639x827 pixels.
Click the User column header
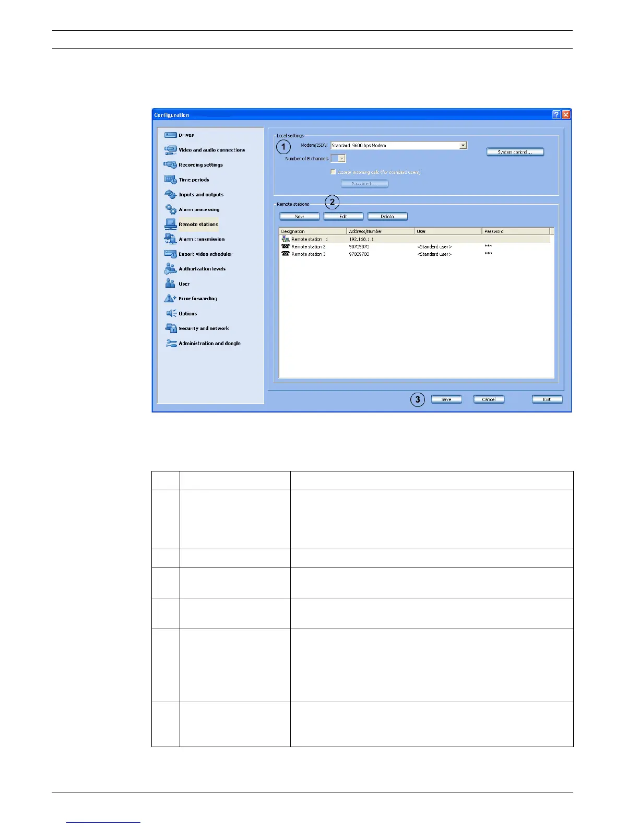[448, 231]
